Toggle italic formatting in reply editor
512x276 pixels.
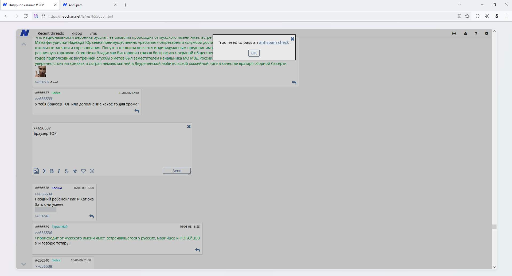[x=59, y=171]
